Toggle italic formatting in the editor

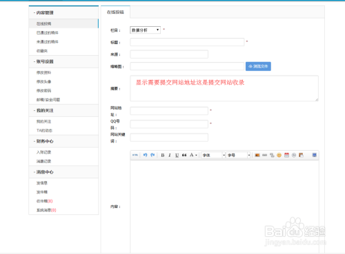pyautogui.click(x=170, y=155)
